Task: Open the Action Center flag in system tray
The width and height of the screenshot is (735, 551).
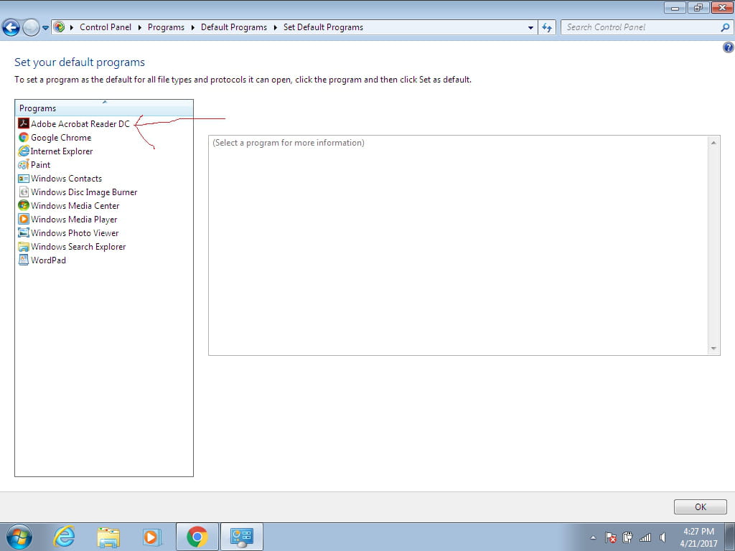Action: tap(611, 537)
